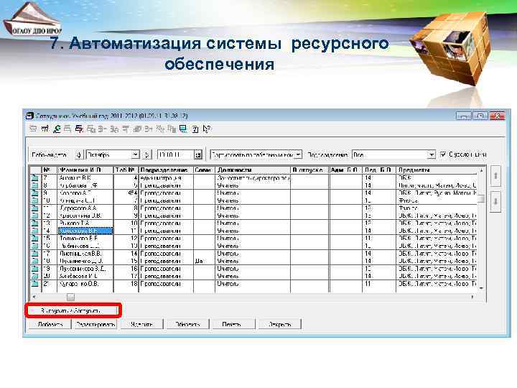Activate the What's This cursor-with-question-mark icon

(207, 129)
